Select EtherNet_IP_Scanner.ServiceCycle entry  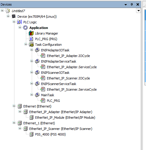pos(72,89)
